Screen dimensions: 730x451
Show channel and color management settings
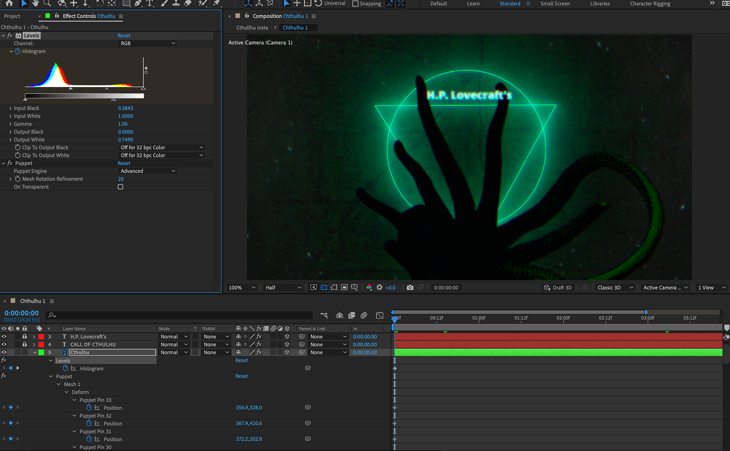369,287
